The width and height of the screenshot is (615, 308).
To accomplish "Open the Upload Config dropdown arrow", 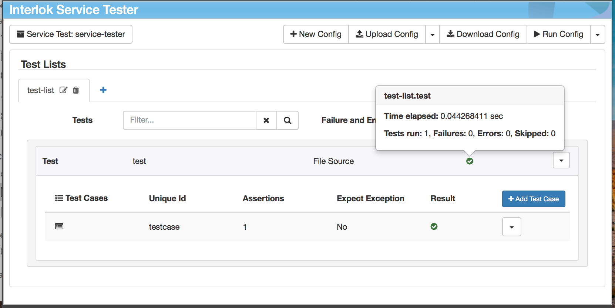I will tap(432, 34).
